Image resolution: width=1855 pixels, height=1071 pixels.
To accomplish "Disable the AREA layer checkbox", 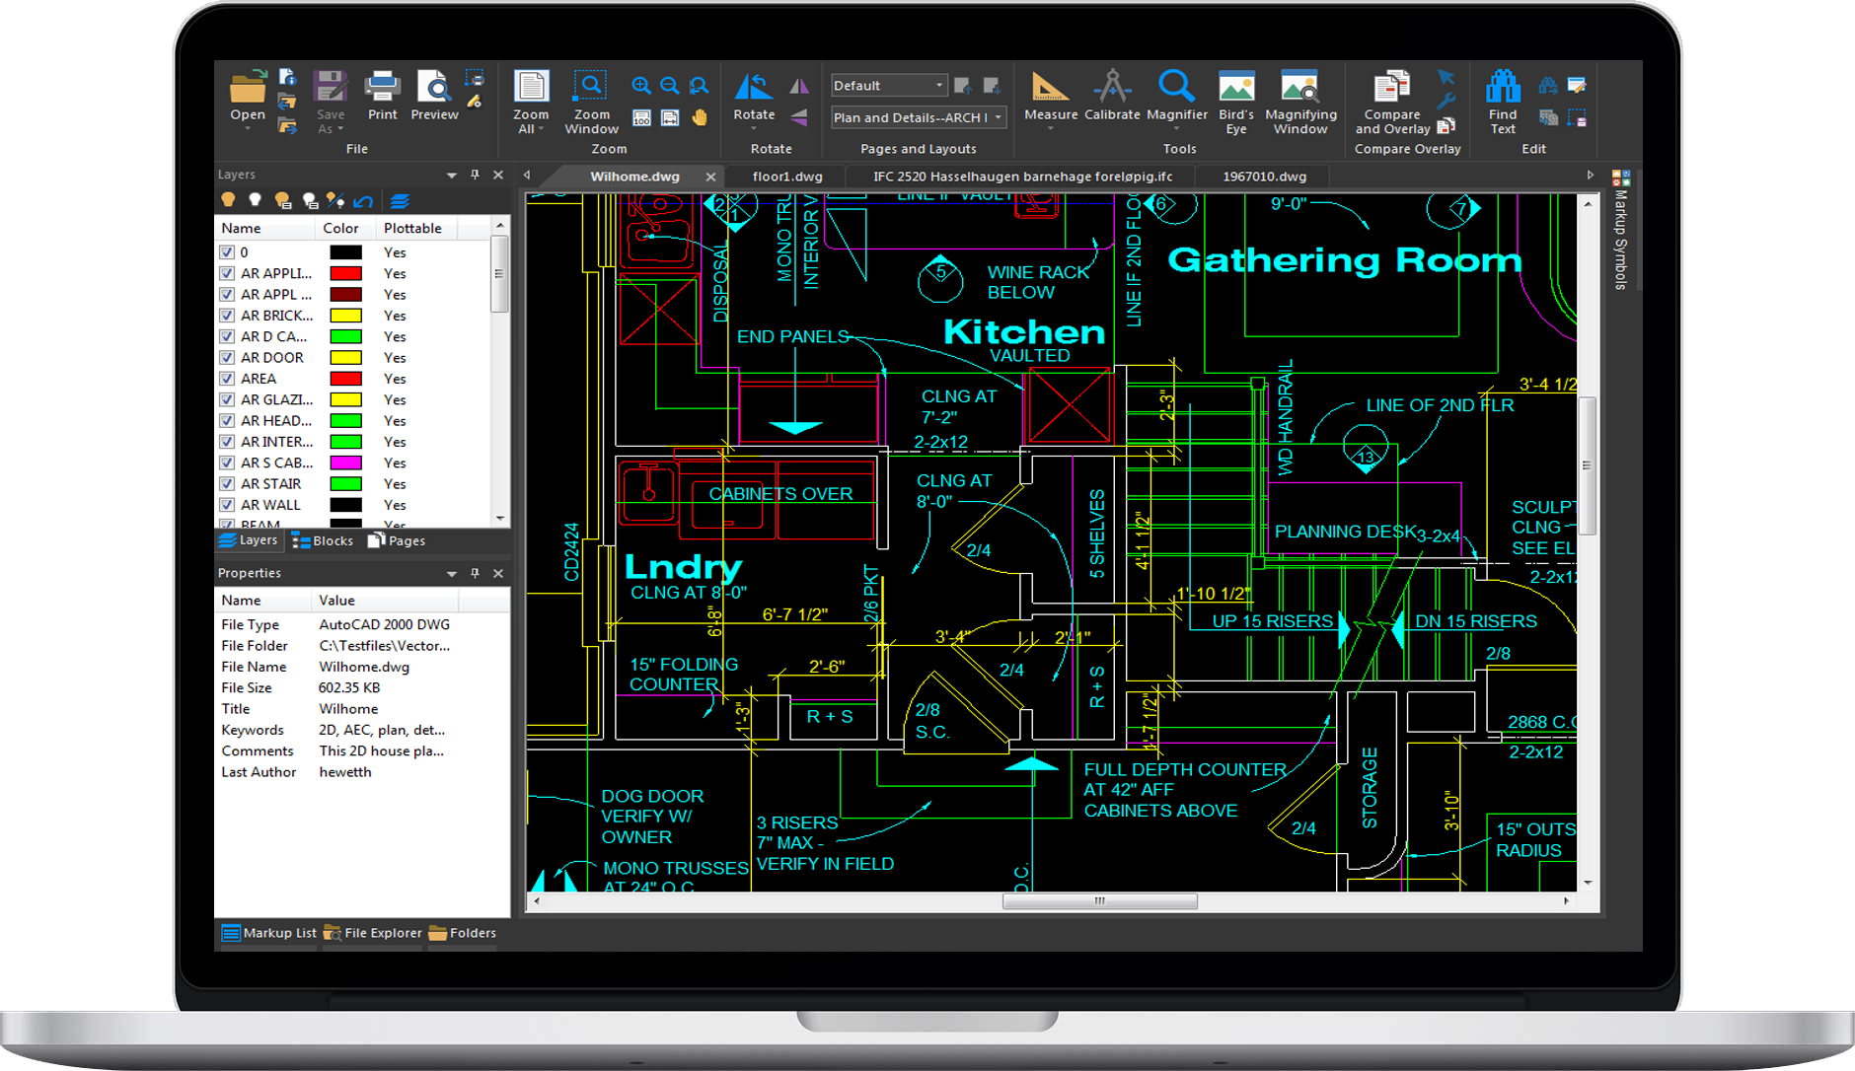I will (x=227, y=378).
